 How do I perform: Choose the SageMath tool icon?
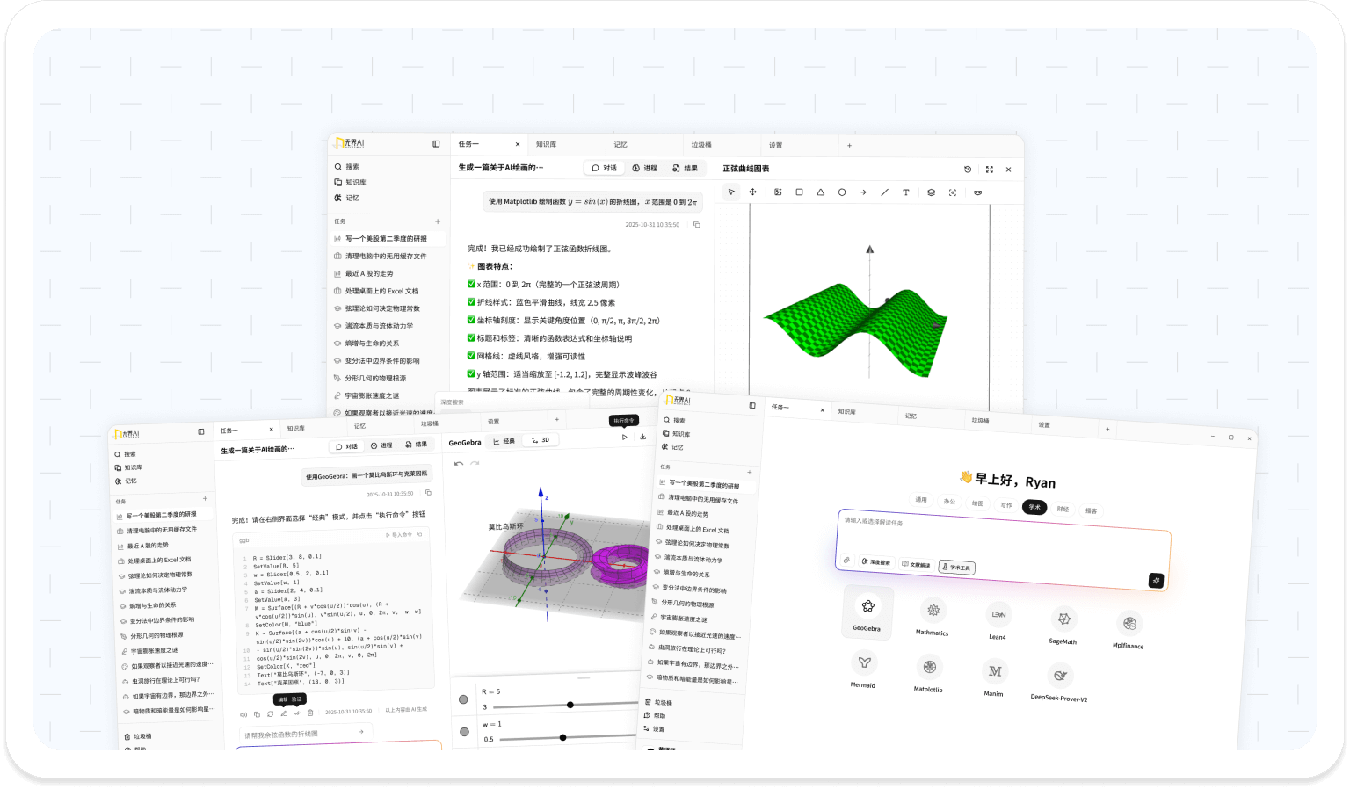1063,619
